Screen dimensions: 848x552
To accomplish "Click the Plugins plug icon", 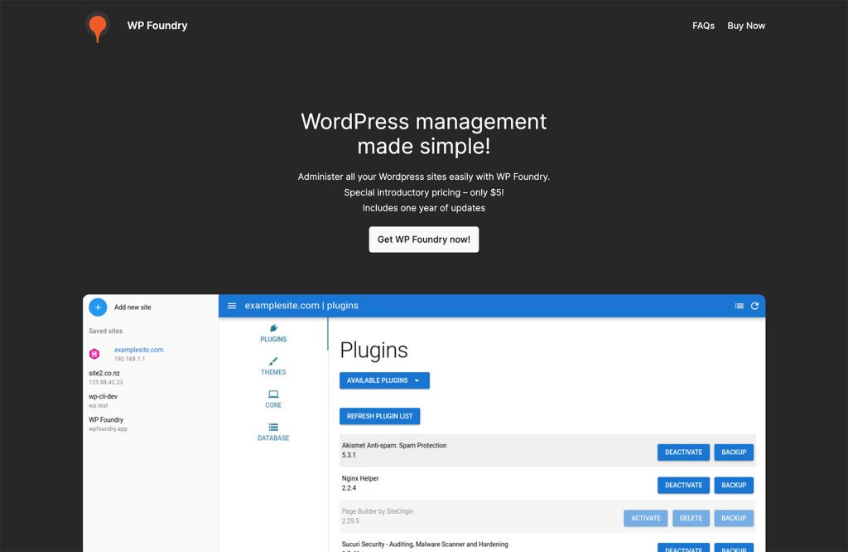I will click(x=273, y=328).
